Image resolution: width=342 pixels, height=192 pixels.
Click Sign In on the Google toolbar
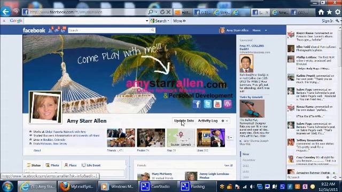(x=328, y=21)
